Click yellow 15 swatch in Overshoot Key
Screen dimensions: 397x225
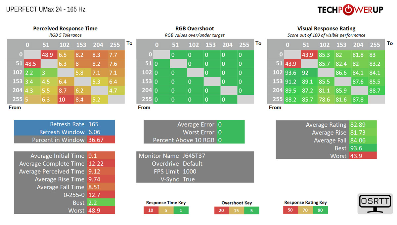[237, 210]
